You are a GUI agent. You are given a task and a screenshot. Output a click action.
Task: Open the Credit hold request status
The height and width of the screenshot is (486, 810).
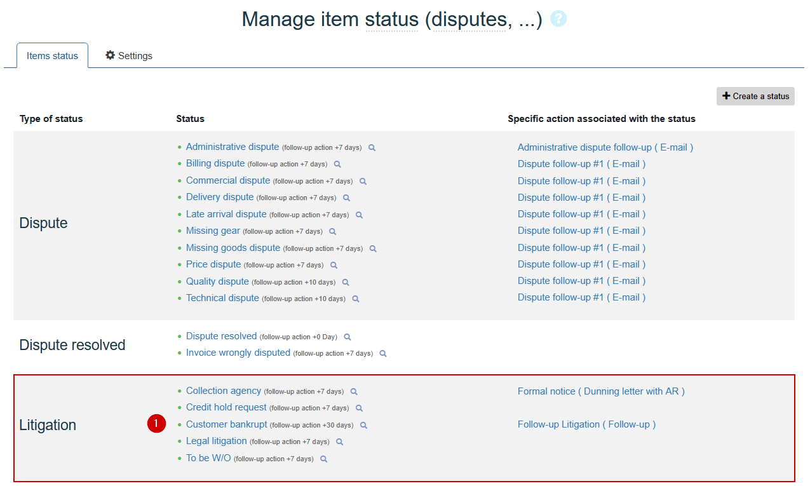pos(226,407)
